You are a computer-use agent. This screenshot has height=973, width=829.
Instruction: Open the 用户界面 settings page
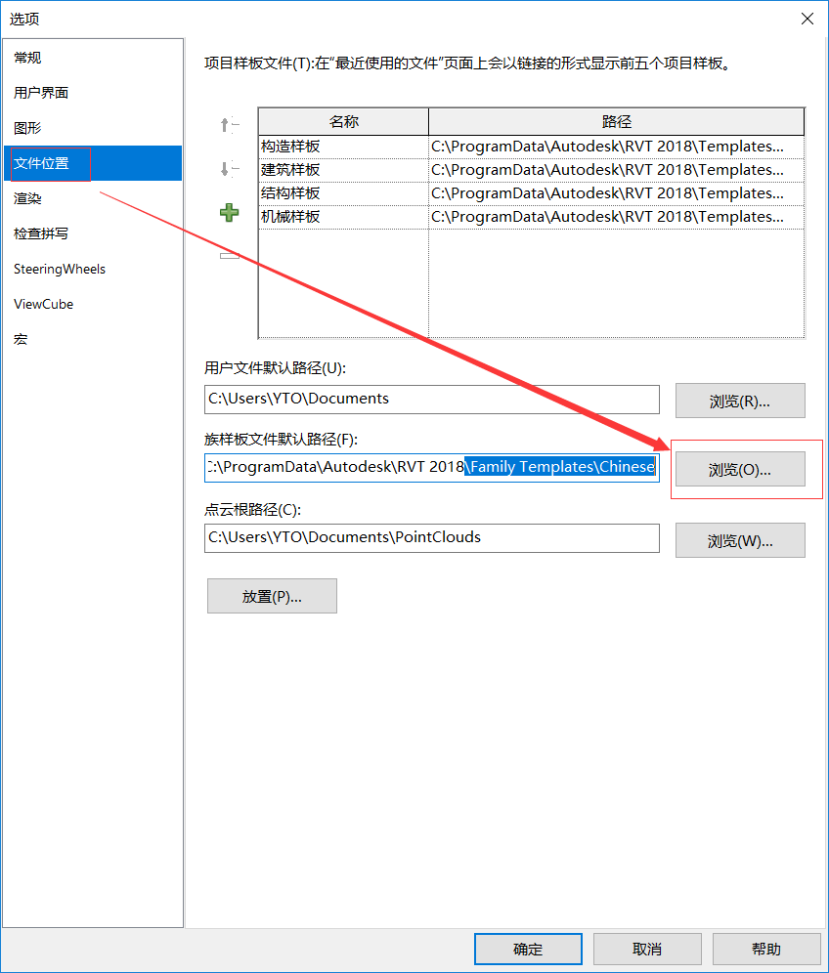[x=41, y=93]
